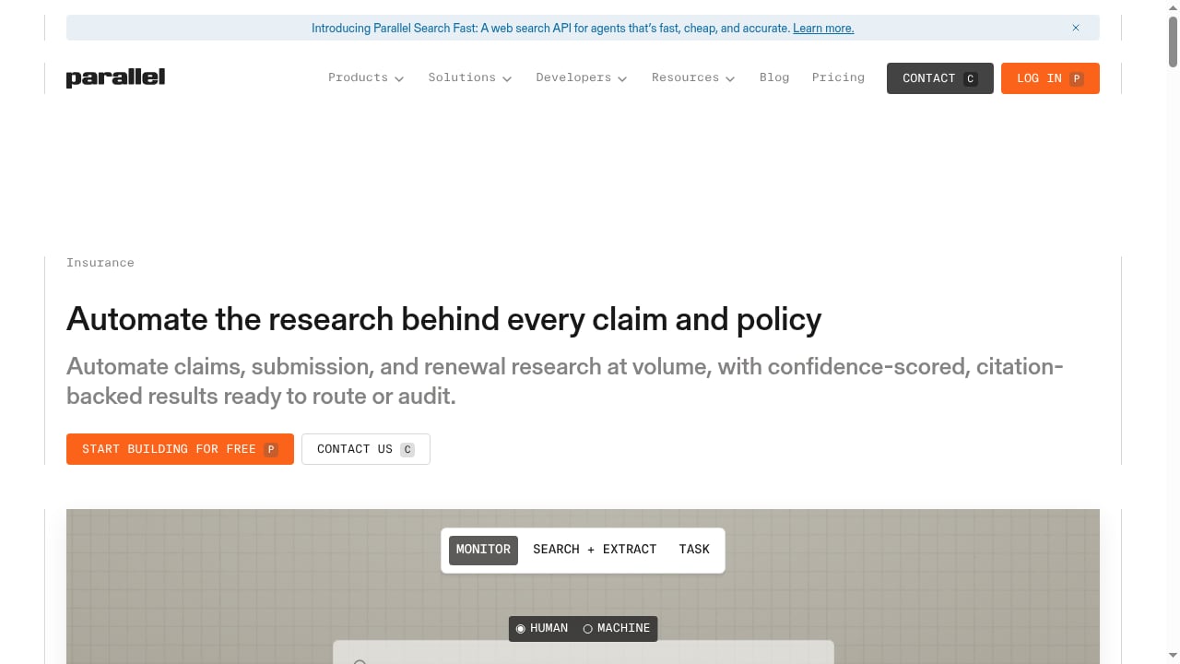Click the scrollbar up arrow
This screenshot has height=664, width=1180.
click(1173, 7)
